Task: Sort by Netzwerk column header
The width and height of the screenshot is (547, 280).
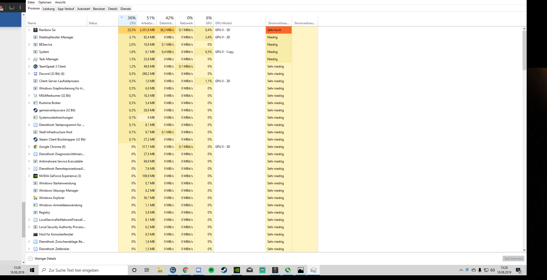Action: pos(185,21)
